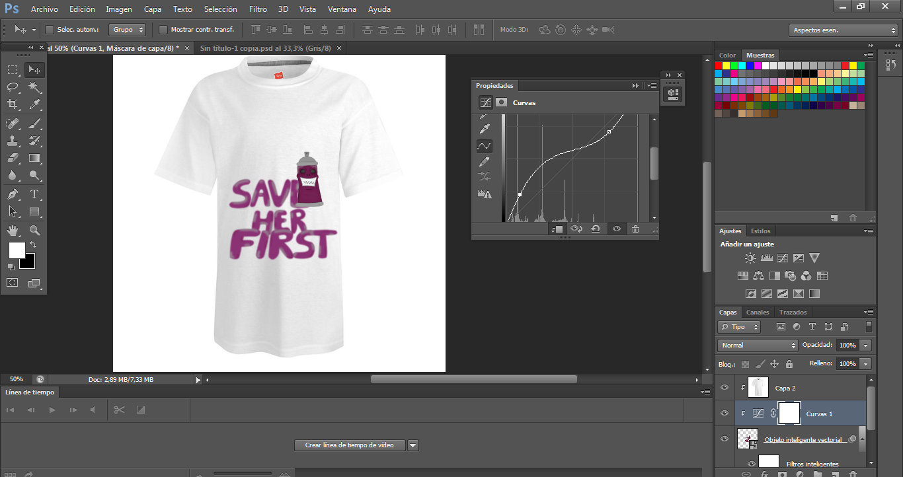Check Mostrar contr. transf. option

click(163, 30)
